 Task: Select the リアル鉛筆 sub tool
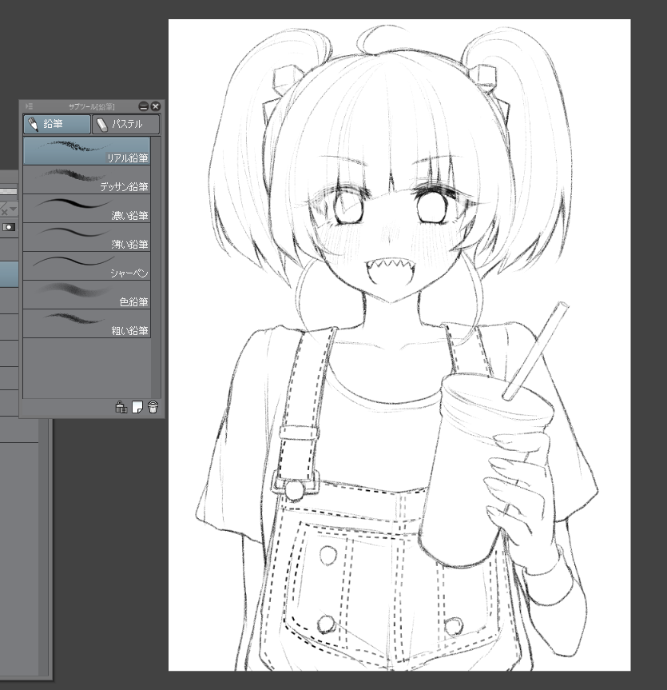pyautogui.click(x=86, y=150)
